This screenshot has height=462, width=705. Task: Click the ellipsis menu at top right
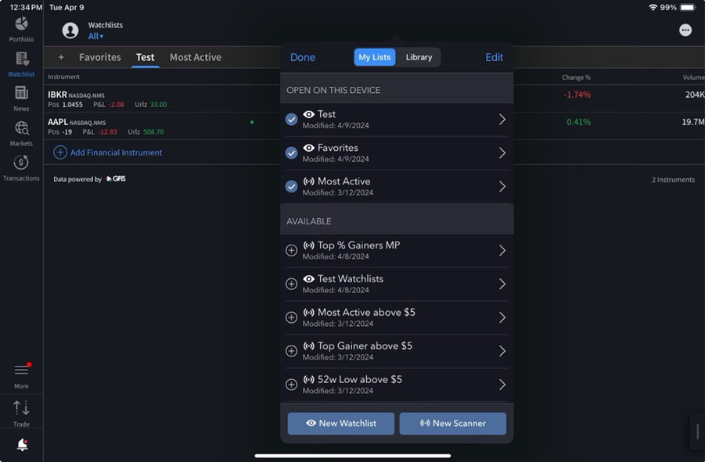pos(685,29)
